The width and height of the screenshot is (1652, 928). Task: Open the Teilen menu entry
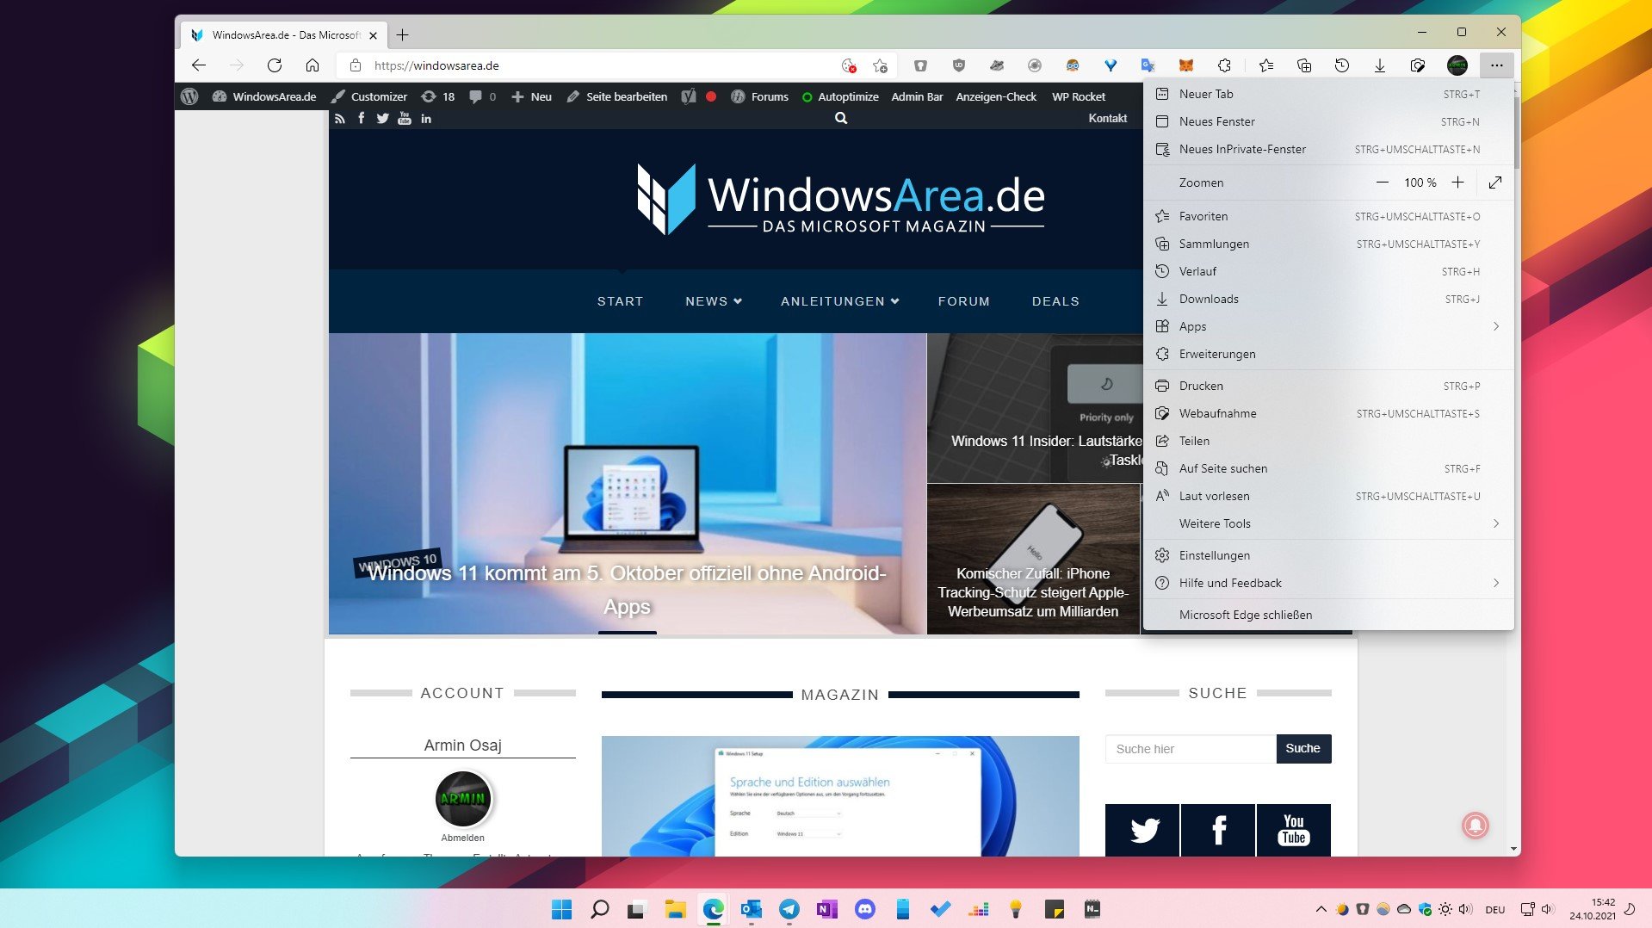[x=1329, y=441]
